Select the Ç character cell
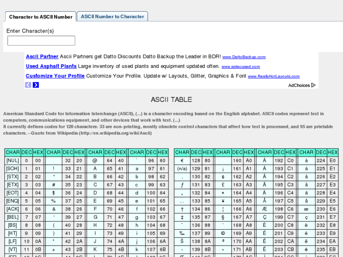Screen dimensions: 343x257 click(x=265, y=217)
